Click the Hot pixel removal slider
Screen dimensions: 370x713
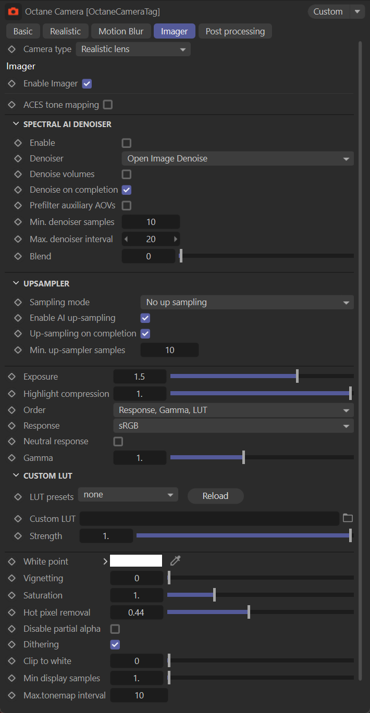point(260,612)
